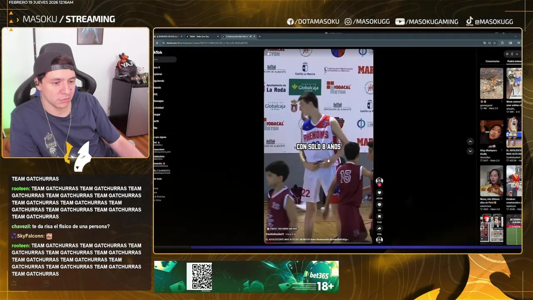Open Perfil in TikTok sidebar
The image size is (533, 300).
point(156,121)
